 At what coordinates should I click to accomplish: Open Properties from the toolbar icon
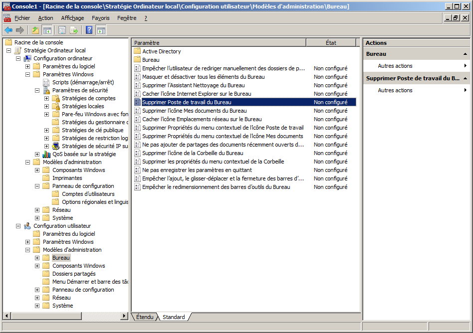pos(62,30)
